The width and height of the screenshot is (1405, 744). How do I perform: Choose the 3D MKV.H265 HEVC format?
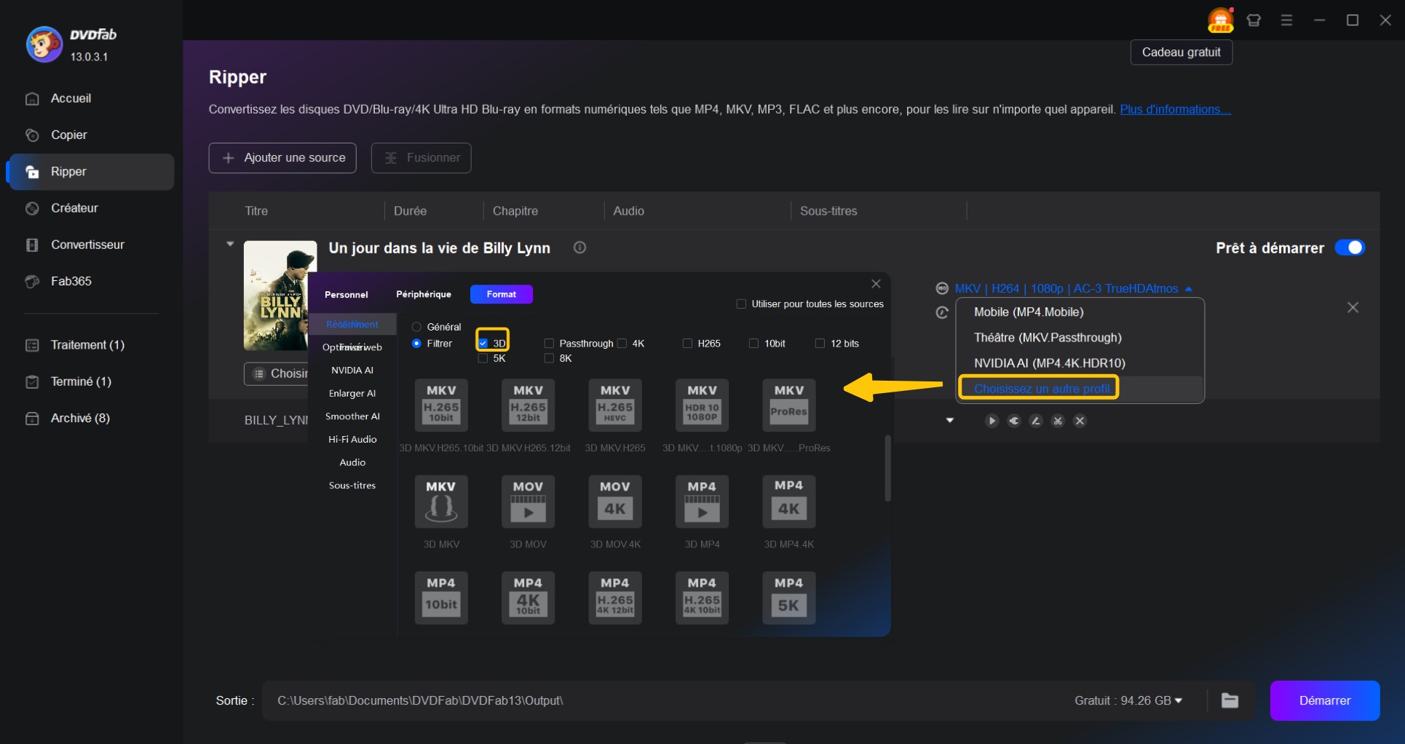point(615,405)
